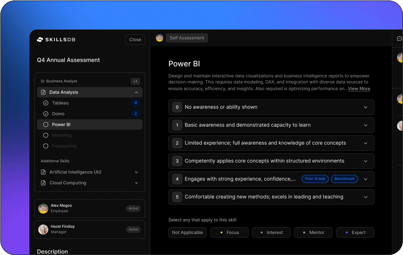Enable the Expert tag

[x=355, y=232]
